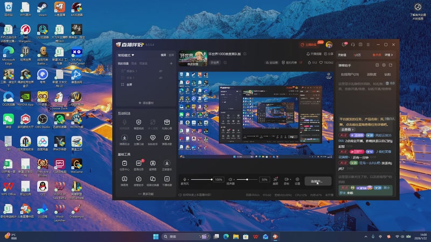Open the 弹幕点歌 feature
This screenshot has width=431, height=242.
click(x=167, y=140)
